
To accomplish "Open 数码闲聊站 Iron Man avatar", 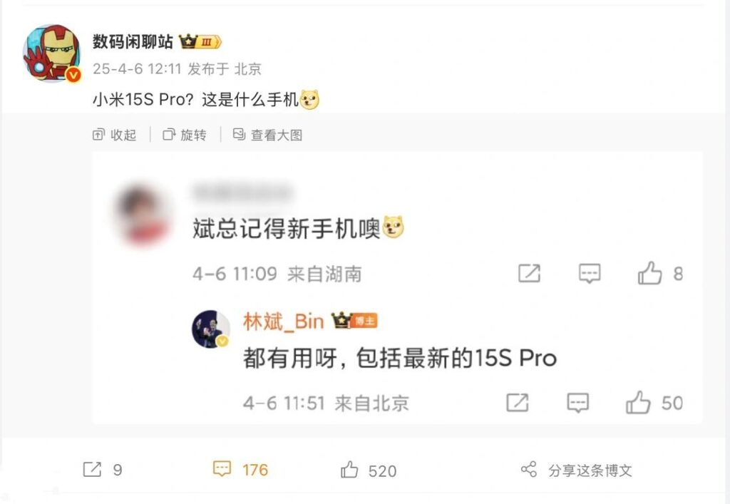I will click(x=51, y=54).
